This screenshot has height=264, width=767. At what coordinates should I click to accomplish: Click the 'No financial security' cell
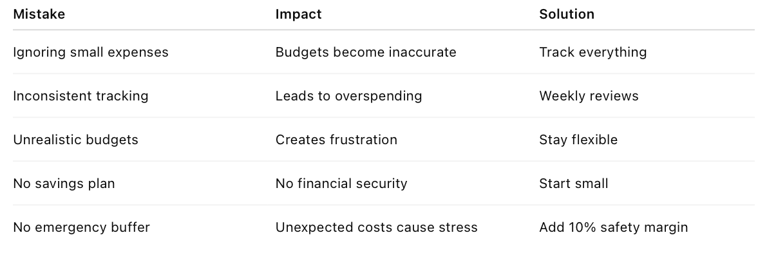(x=341, y=184)
